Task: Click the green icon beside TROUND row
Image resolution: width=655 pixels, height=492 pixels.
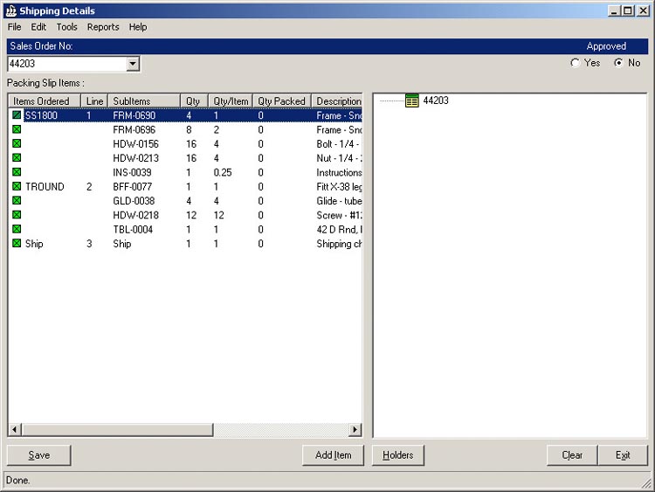Action: 17,187
